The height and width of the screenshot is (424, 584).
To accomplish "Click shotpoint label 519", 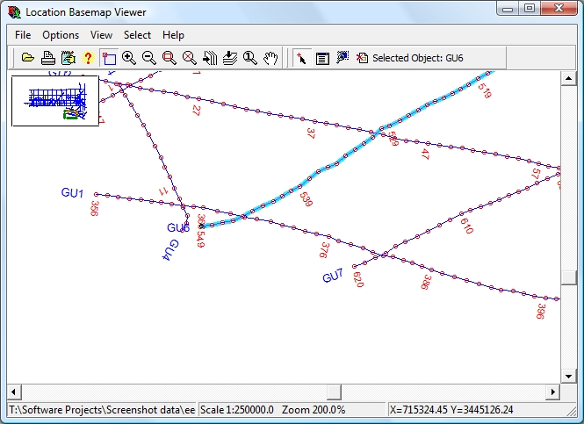I will point(484,90).
